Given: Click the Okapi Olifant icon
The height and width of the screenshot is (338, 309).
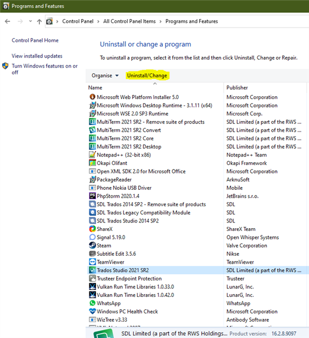Looking at the screenshot, I should tap(92, 163).
